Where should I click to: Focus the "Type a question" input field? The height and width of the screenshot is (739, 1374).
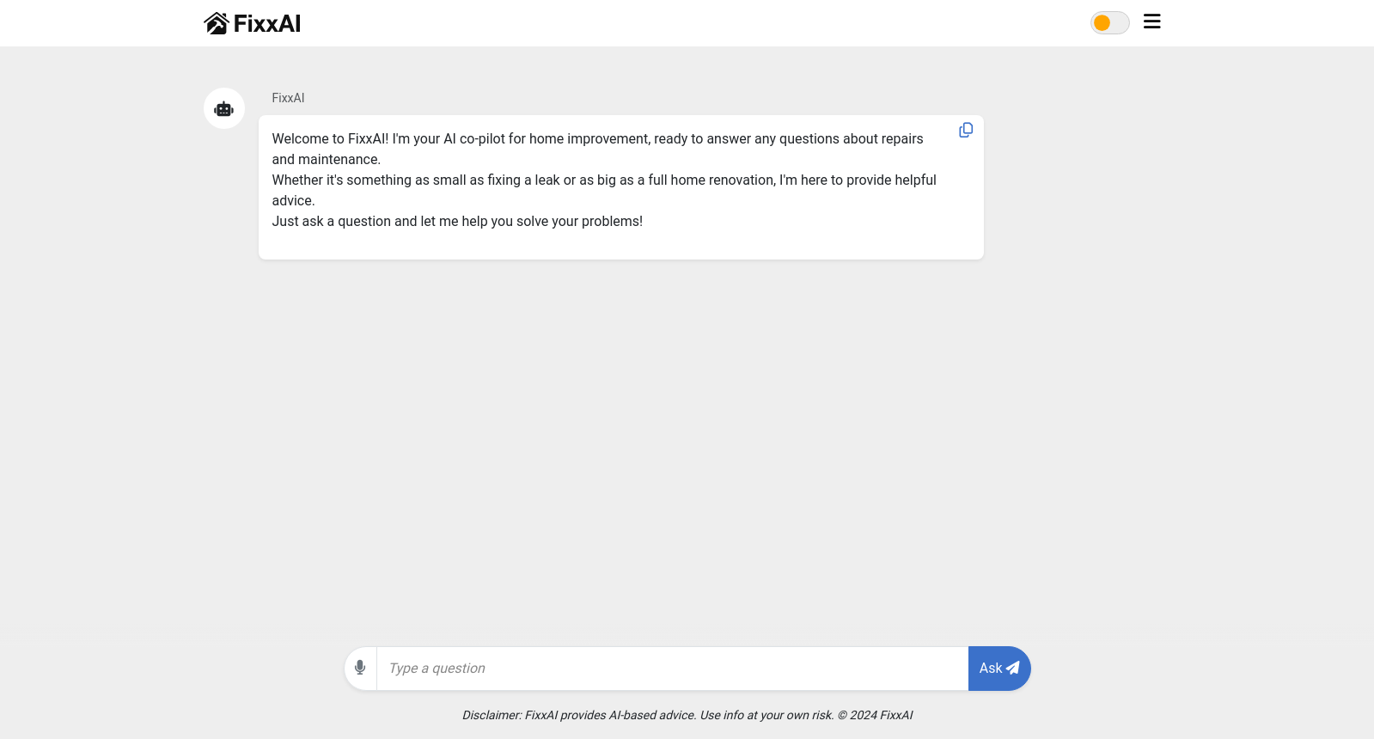tap(672, 668)
